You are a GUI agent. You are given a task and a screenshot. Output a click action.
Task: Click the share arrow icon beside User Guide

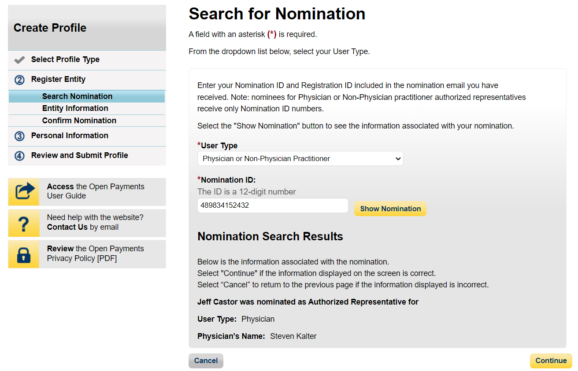pos(24,191)
